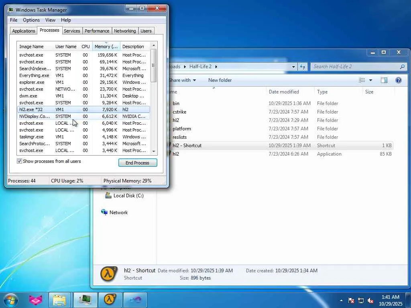The image size is (411, 308).
Task: Select the NVDisplay.Co... process
Action: pyautogui.click(x=83, y=116)
